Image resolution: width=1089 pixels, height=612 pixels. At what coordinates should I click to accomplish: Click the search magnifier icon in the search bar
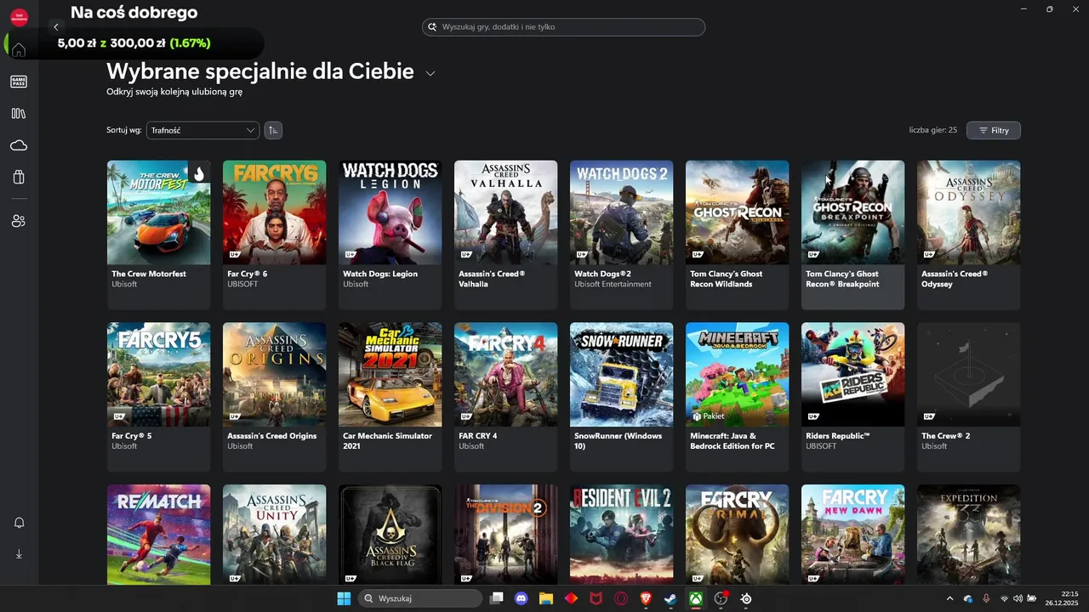tap(432, 27)
